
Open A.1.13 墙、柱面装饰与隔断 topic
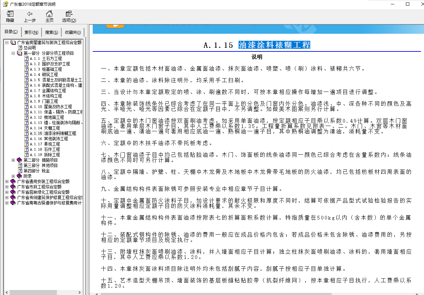tap(56, 123)
